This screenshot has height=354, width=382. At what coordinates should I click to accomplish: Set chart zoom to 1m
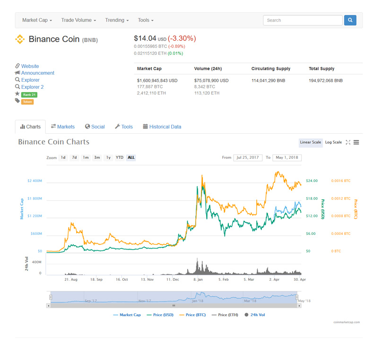coord(86,157)
